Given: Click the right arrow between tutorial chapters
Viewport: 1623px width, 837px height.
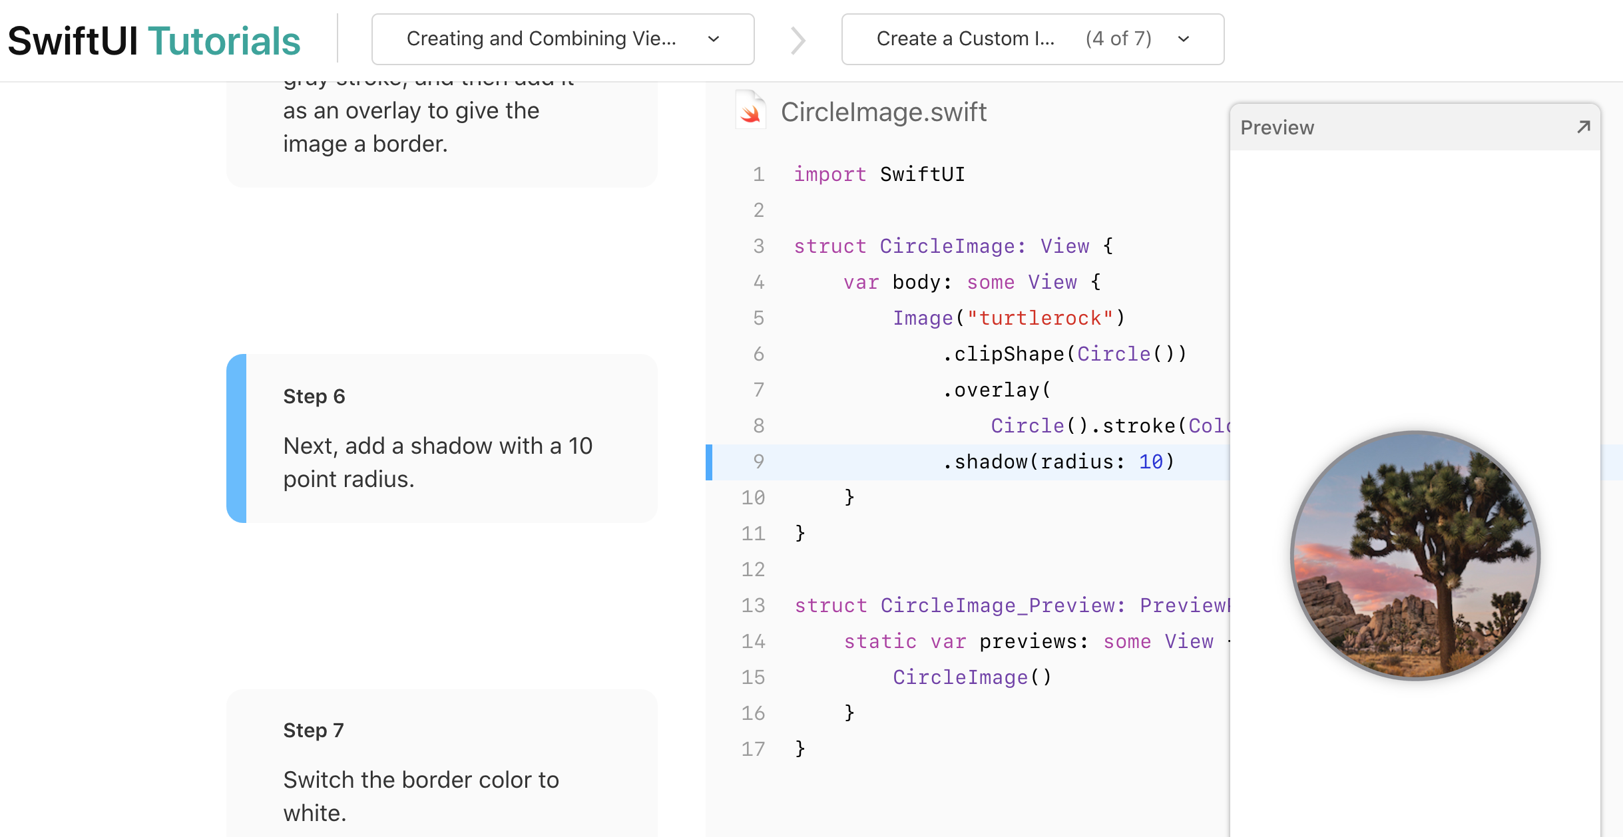Looking at the screenshot, I should (797, 39).
